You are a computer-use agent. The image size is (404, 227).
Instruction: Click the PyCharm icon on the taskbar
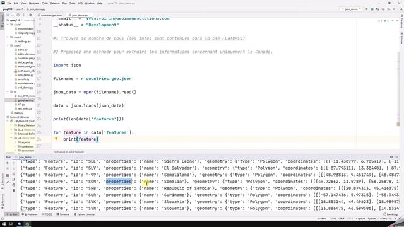tap(27, 224)
